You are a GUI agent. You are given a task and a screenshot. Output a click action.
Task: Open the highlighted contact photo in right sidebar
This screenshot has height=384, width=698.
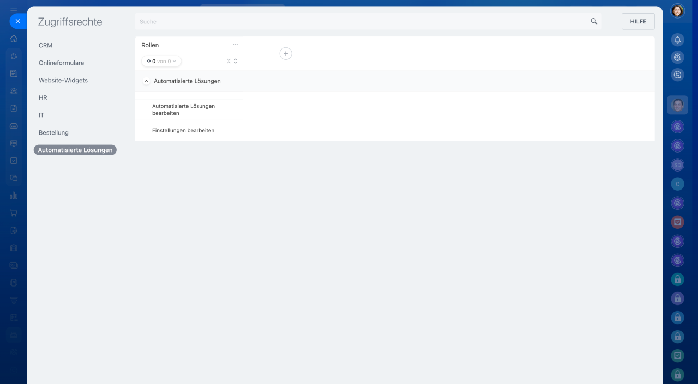click(x=677, y=105)
